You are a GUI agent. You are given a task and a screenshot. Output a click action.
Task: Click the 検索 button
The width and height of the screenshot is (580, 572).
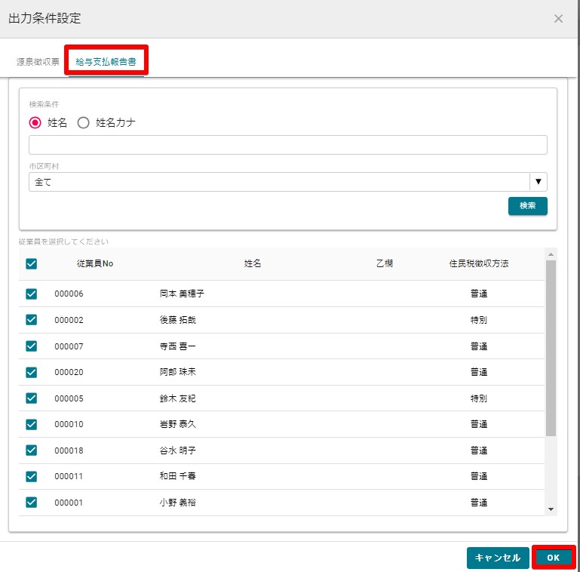[x=527, y=206]
